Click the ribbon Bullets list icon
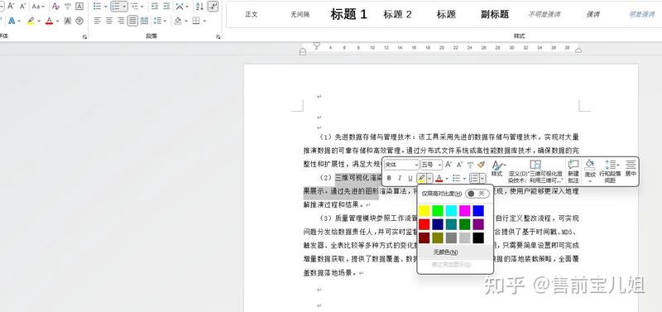Viewport: 662px width, 312px height. tap(97, 7)
